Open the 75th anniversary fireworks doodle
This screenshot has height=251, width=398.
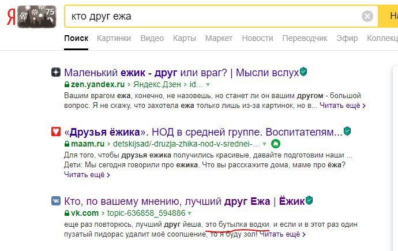pyautogui.click(x=37, y=17)
